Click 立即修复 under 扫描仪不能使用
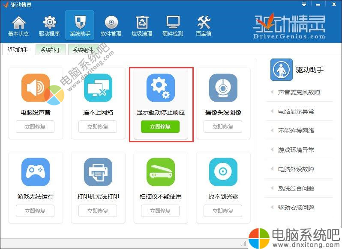The width and height of the screenshot is (342, 249). click(x=160, y=211)
